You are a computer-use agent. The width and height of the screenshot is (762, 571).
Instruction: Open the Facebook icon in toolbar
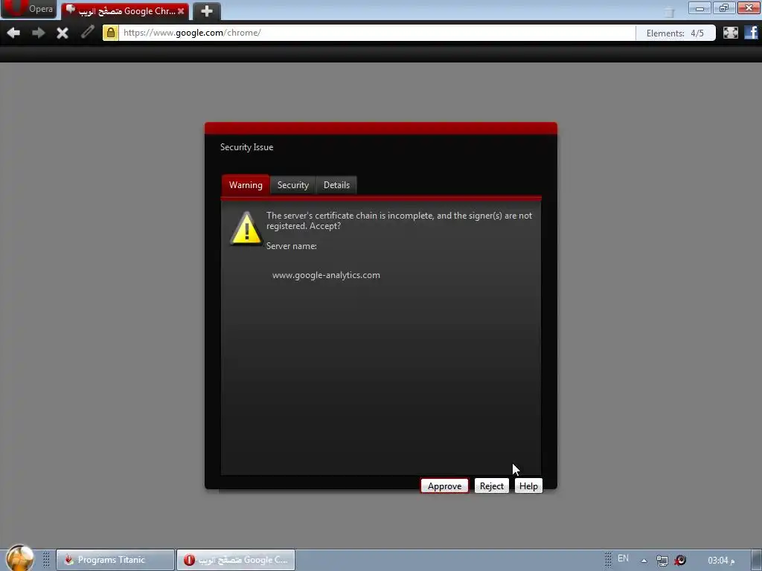coord(752,33)
